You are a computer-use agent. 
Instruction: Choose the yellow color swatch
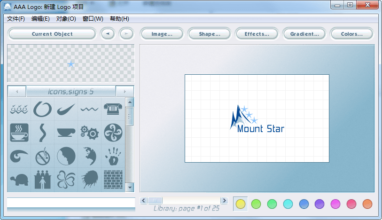click(241, 204)
